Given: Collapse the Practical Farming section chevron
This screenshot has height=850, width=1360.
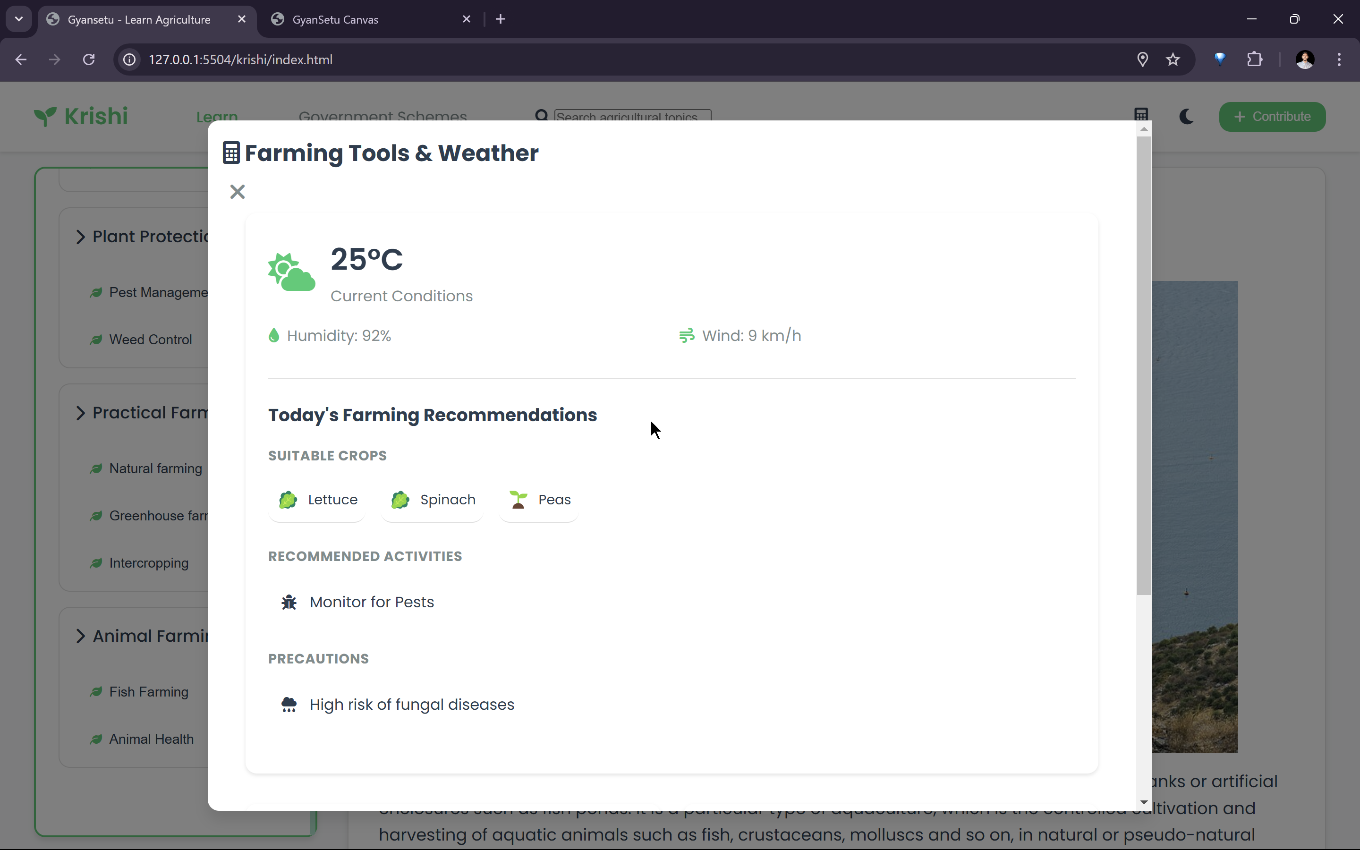Looking at the screenshot, I should 80,413.
